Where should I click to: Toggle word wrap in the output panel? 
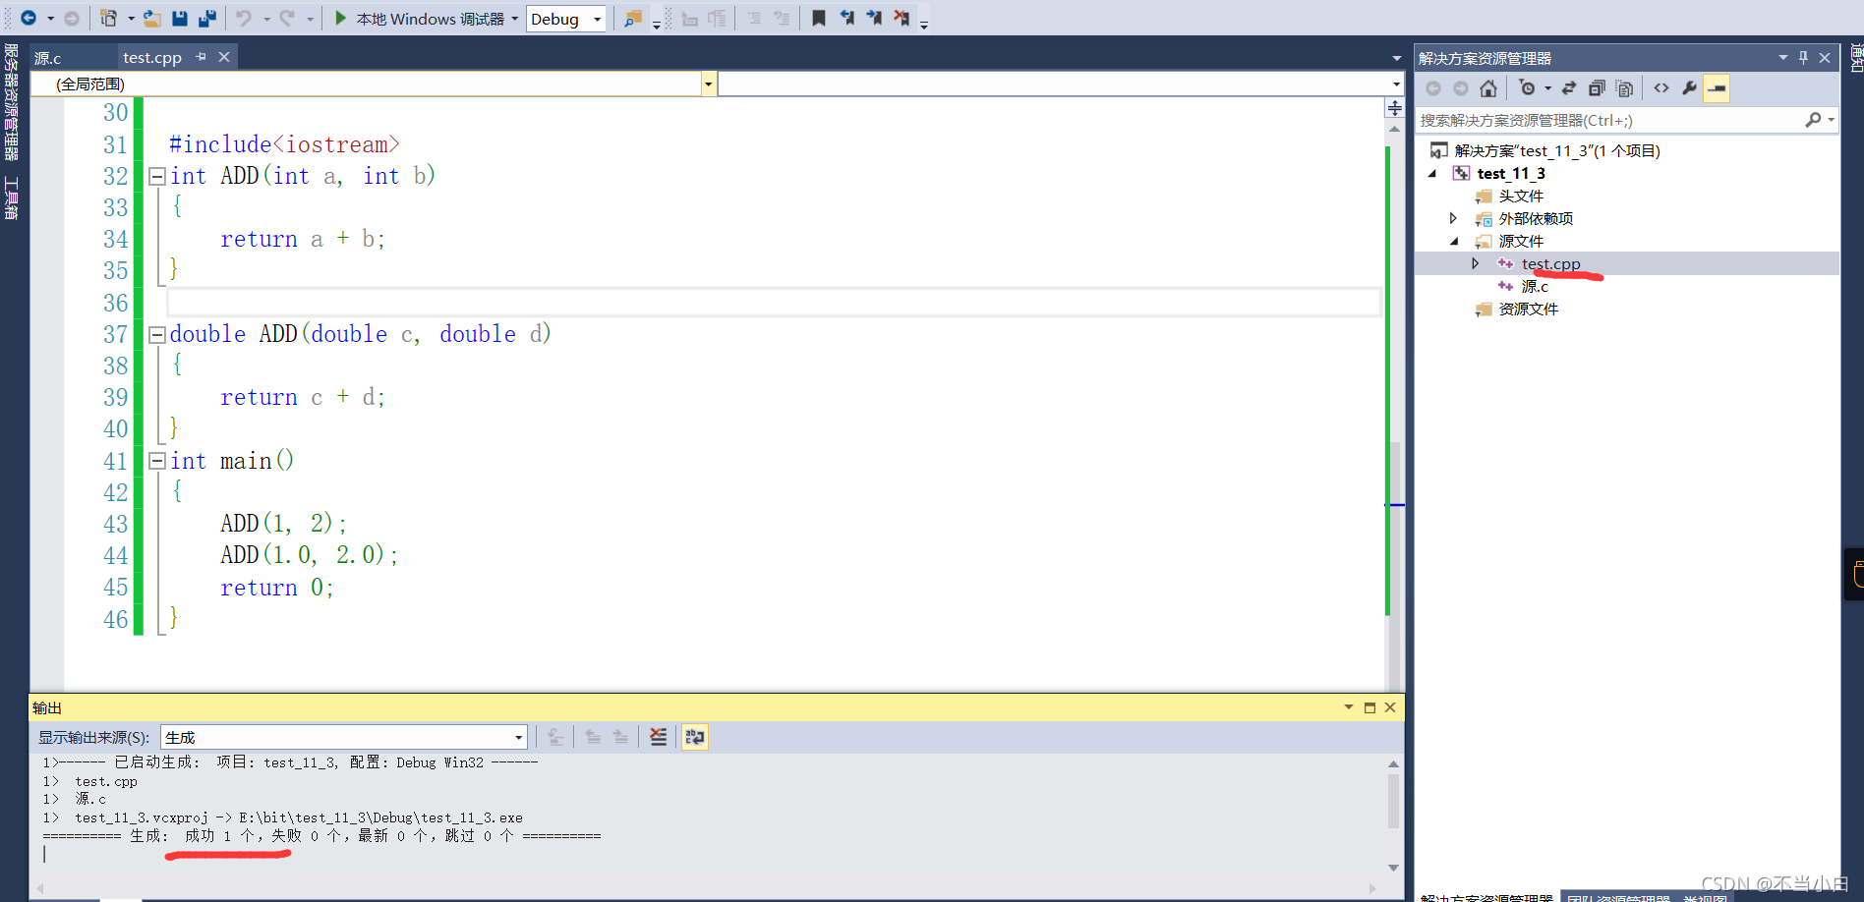coord(695,737)
